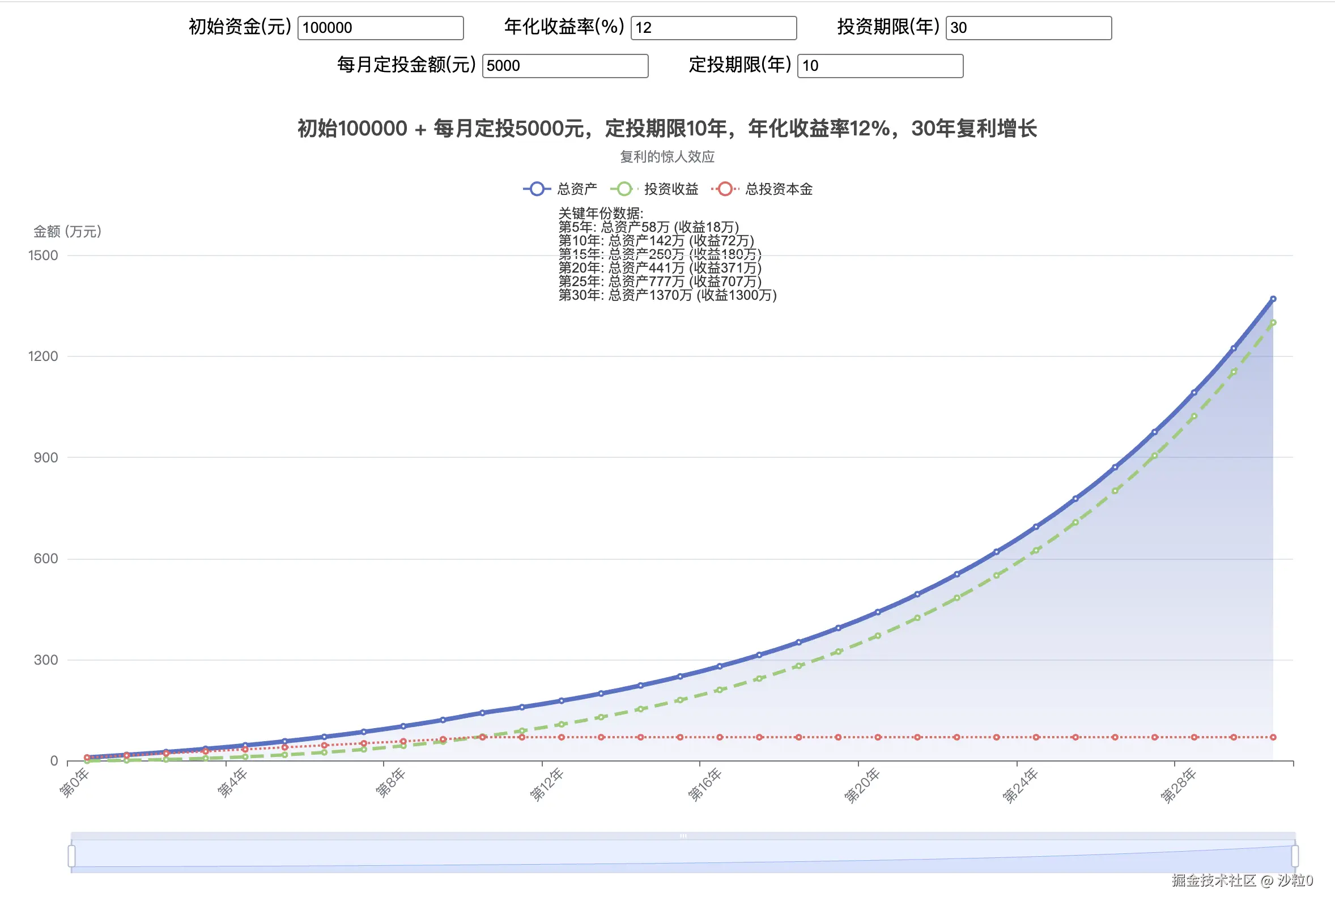Click the right zoom slider handle
The image size is (1335, 910).
[x=1295, y=856]
